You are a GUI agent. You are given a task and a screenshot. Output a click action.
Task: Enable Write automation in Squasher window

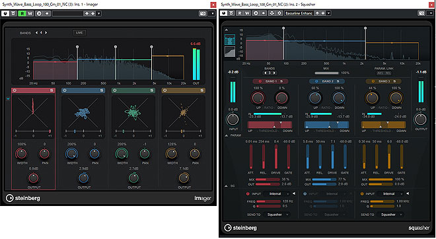pyautogui.click(x=247, y=13)
